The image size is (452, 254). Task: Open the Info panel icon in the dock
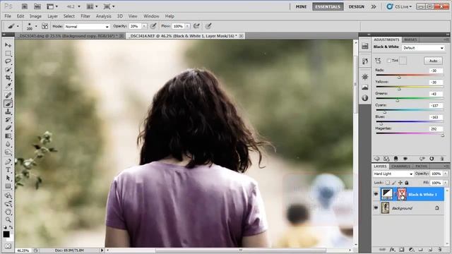click(x=365, y=98)
